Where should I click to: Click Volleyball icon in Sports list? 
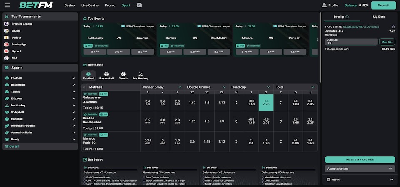(x=7, y=112)
